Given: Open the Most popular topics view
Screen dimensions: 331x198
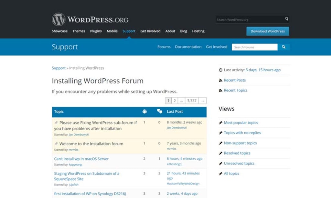Looking at the screenshot, I should [241, 123].
